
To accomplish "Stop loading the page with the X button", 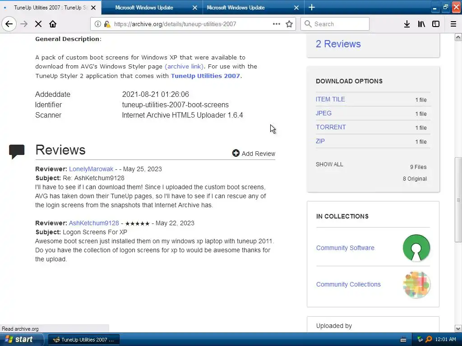I will (38, 24).
